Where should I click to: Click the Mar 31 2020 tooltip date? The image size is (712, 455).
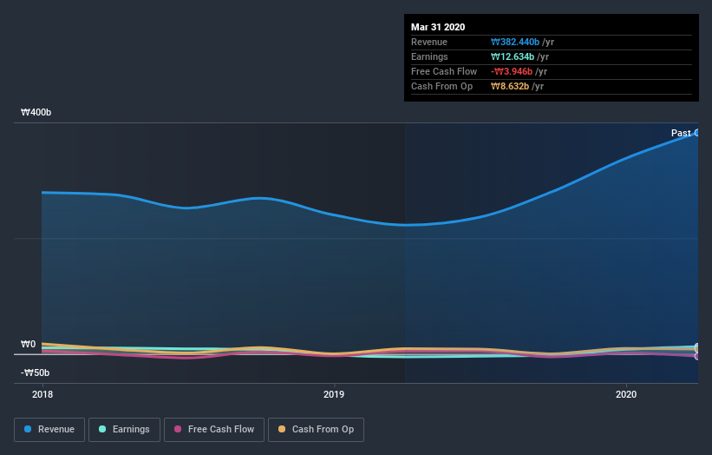tap(438, 27)
